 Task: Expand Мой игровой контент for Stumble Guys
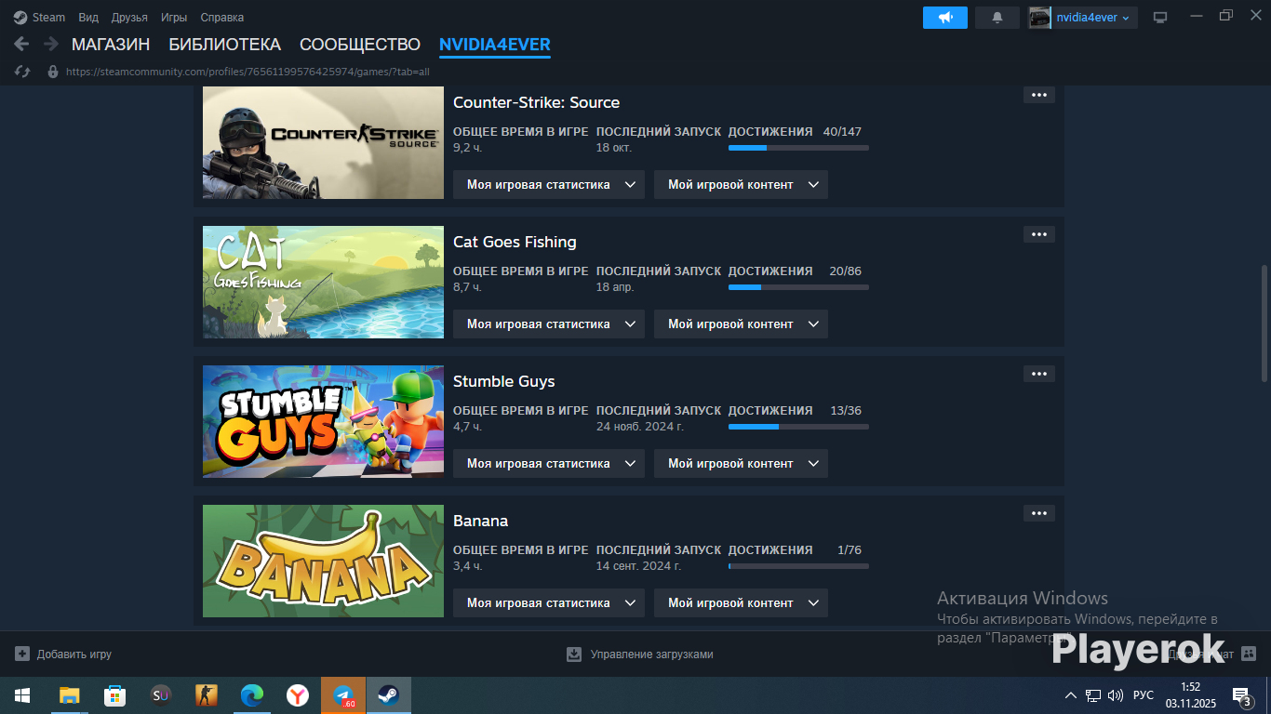tap(741, 463)
